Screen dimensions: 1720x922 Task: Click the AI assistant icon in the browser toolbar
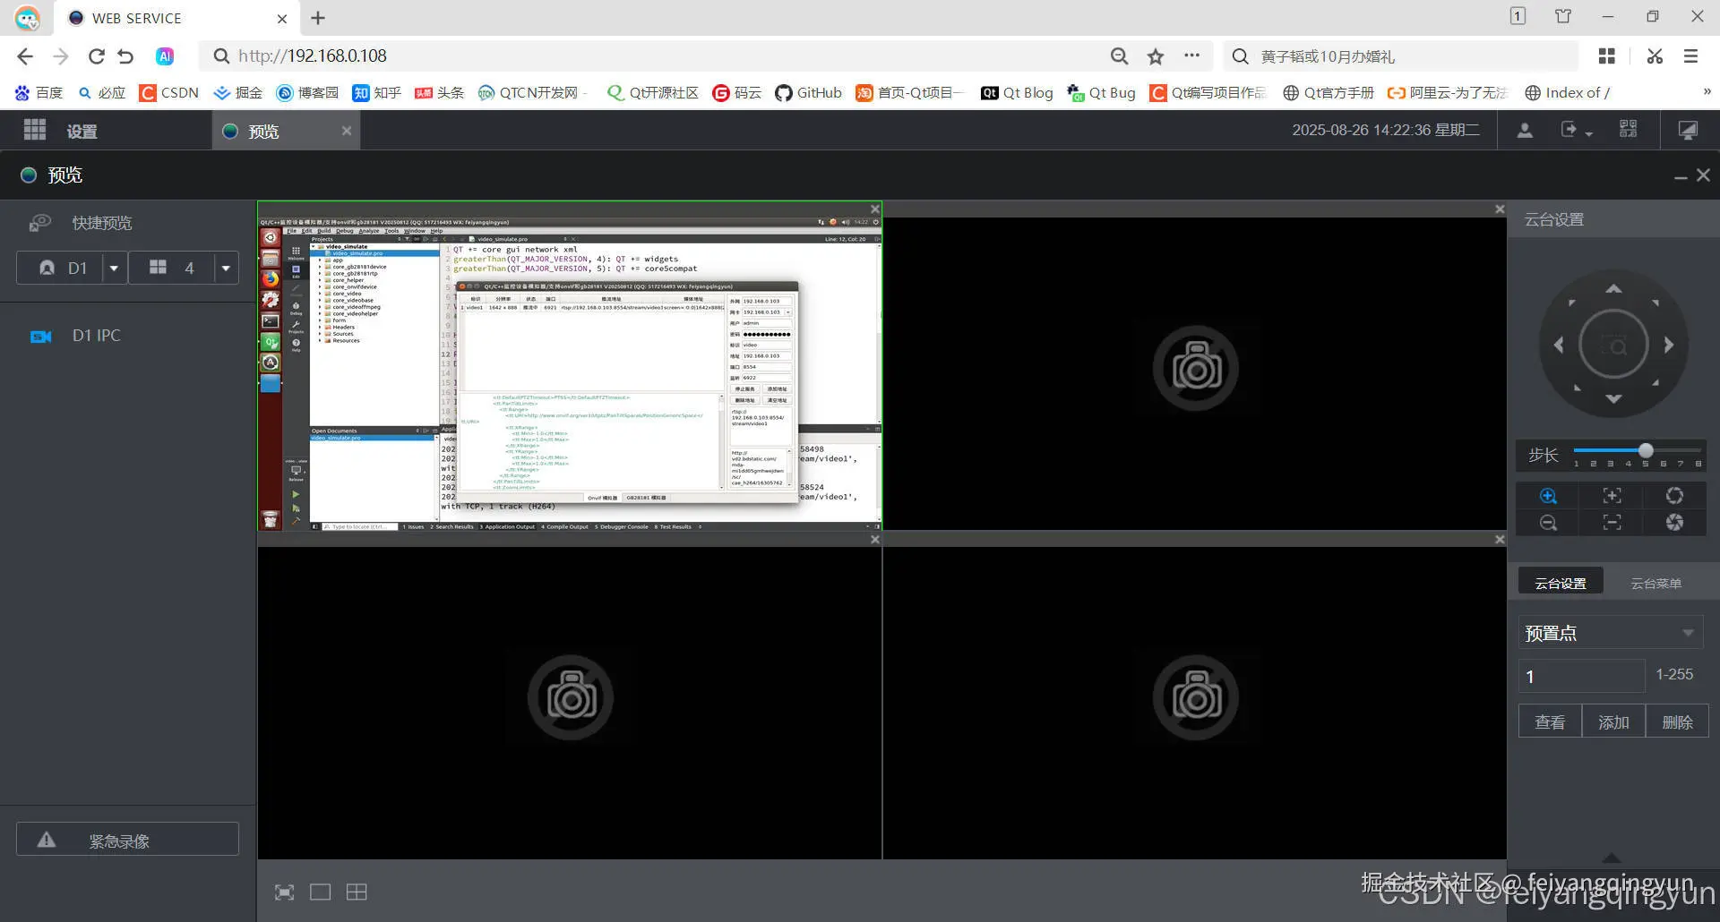point(165,56)
